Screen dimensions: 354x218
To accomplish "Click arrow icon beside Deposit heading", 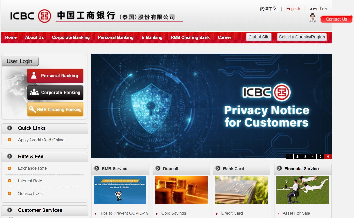I will [158, 168].
